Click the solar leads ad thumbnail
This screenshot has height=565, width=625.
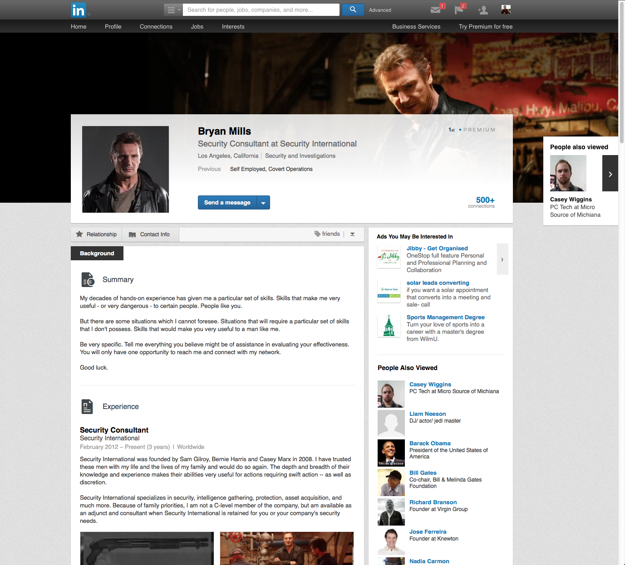(x=389, y=291)
